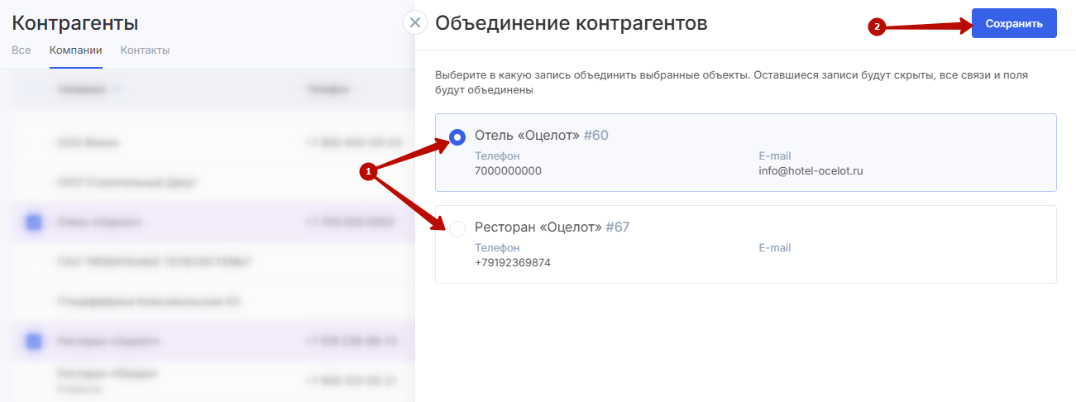Open the Птицефабрика Комсомольская АО row
Screen dimensions: 1076x402
click(x=149, y=301)
